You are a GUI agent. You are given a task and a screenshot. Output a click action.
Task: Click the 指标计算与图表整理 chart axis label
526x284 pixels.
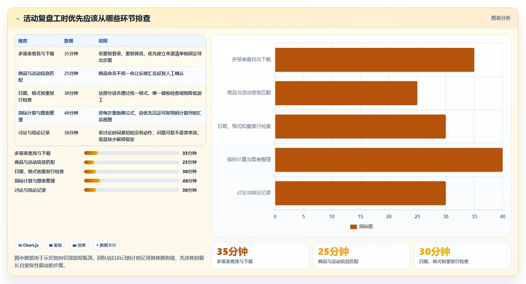pos(249,160)
